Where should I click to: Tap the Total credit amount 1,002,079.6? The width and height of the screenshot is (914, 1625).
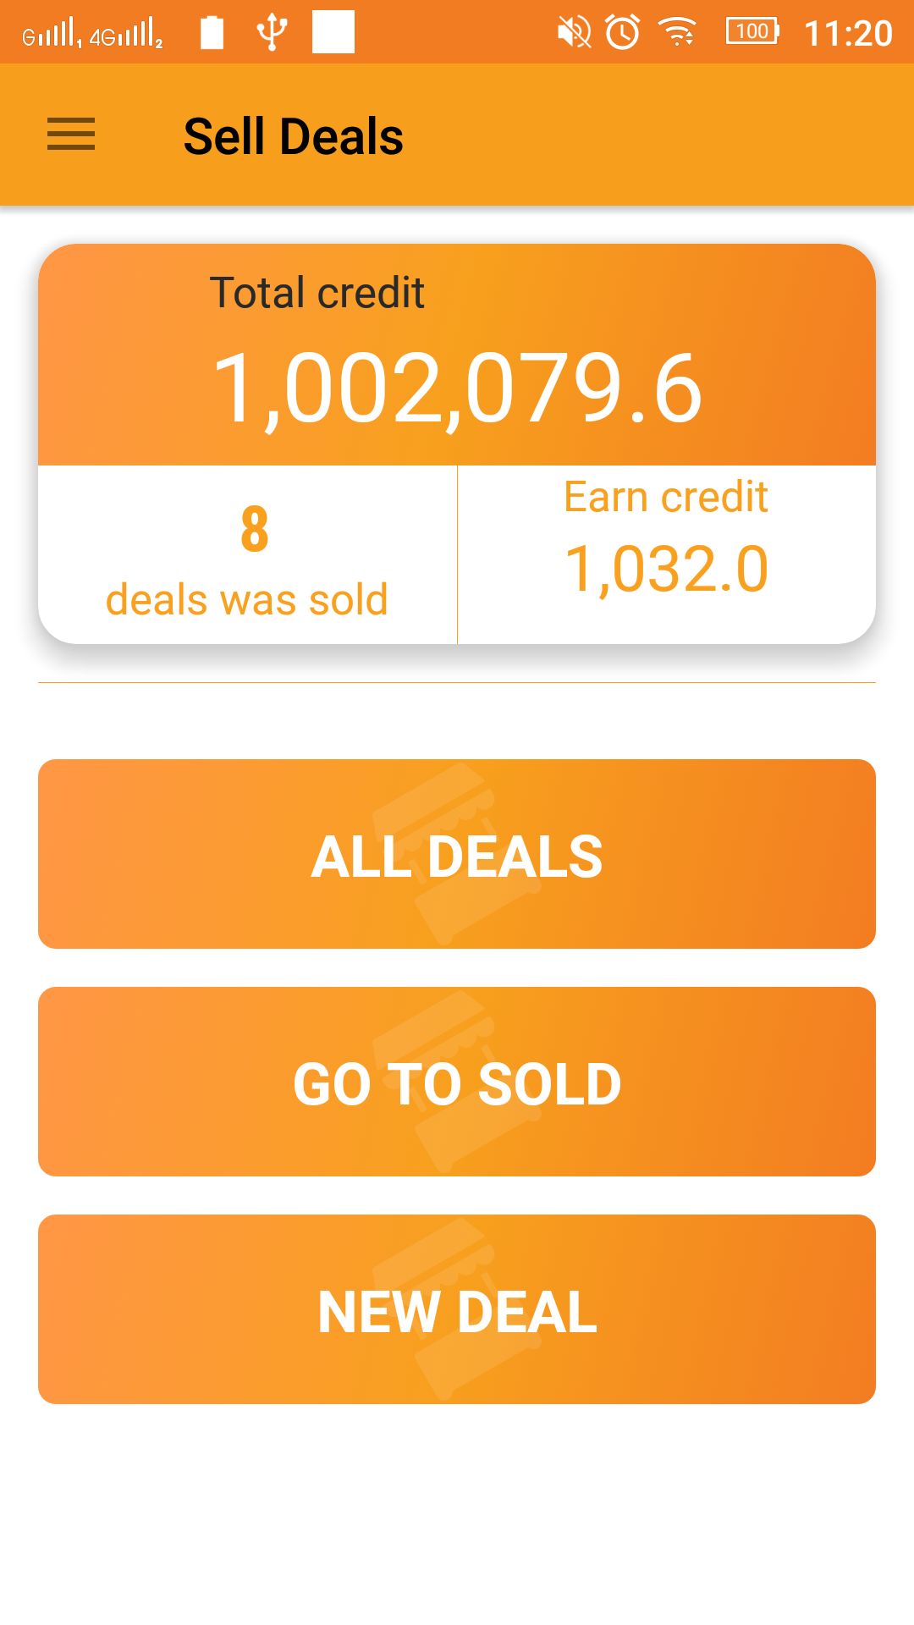coord(457,388)
